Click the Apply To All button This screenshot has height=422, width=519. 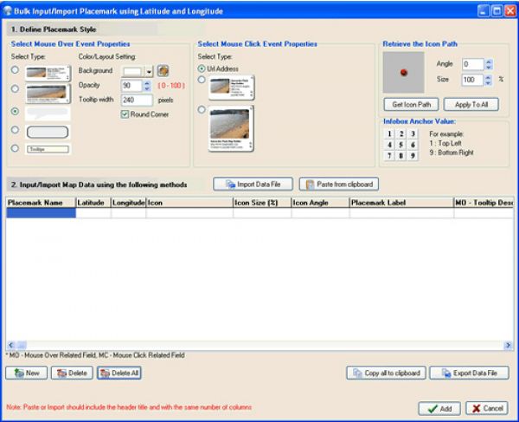click(x=471, y=105)
